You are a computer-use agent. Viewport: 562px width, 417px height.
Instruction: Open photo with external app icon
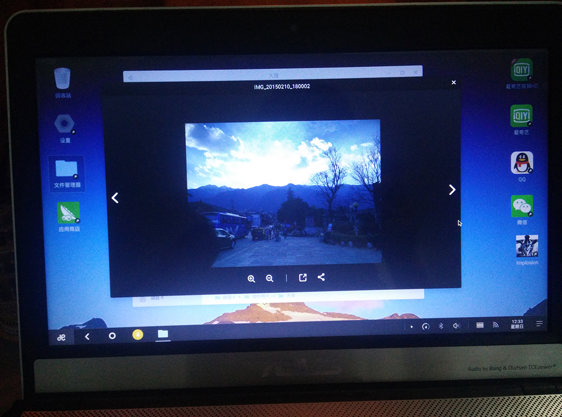(303, 277)
